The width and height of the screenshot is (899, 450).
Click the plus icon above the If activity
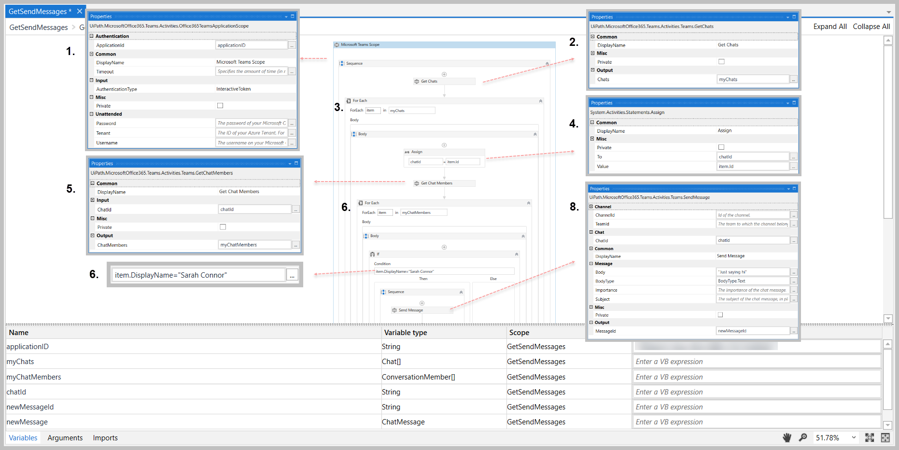pos(444,247)
